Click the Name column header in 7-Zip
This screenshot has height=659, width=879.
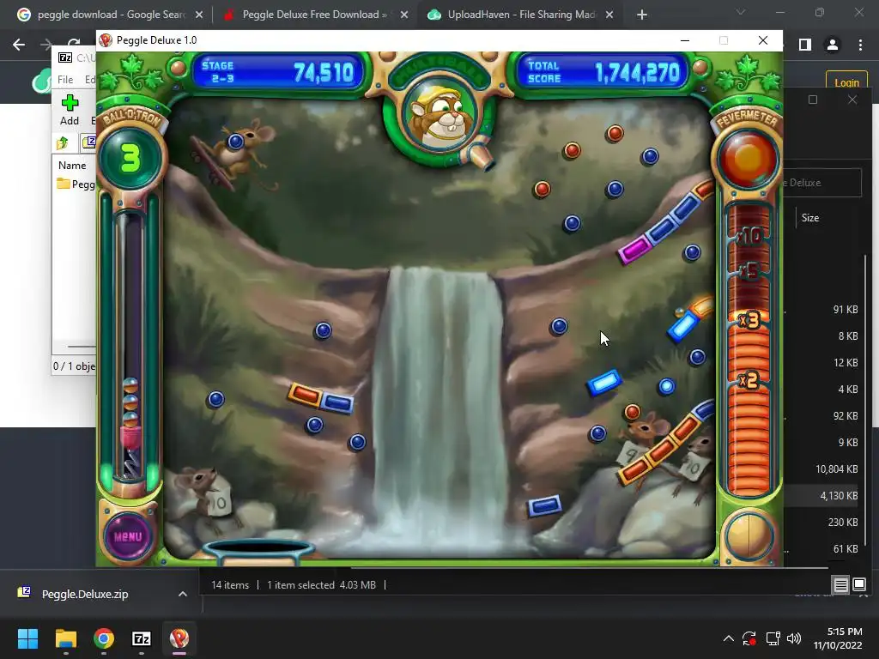[72, 166]
